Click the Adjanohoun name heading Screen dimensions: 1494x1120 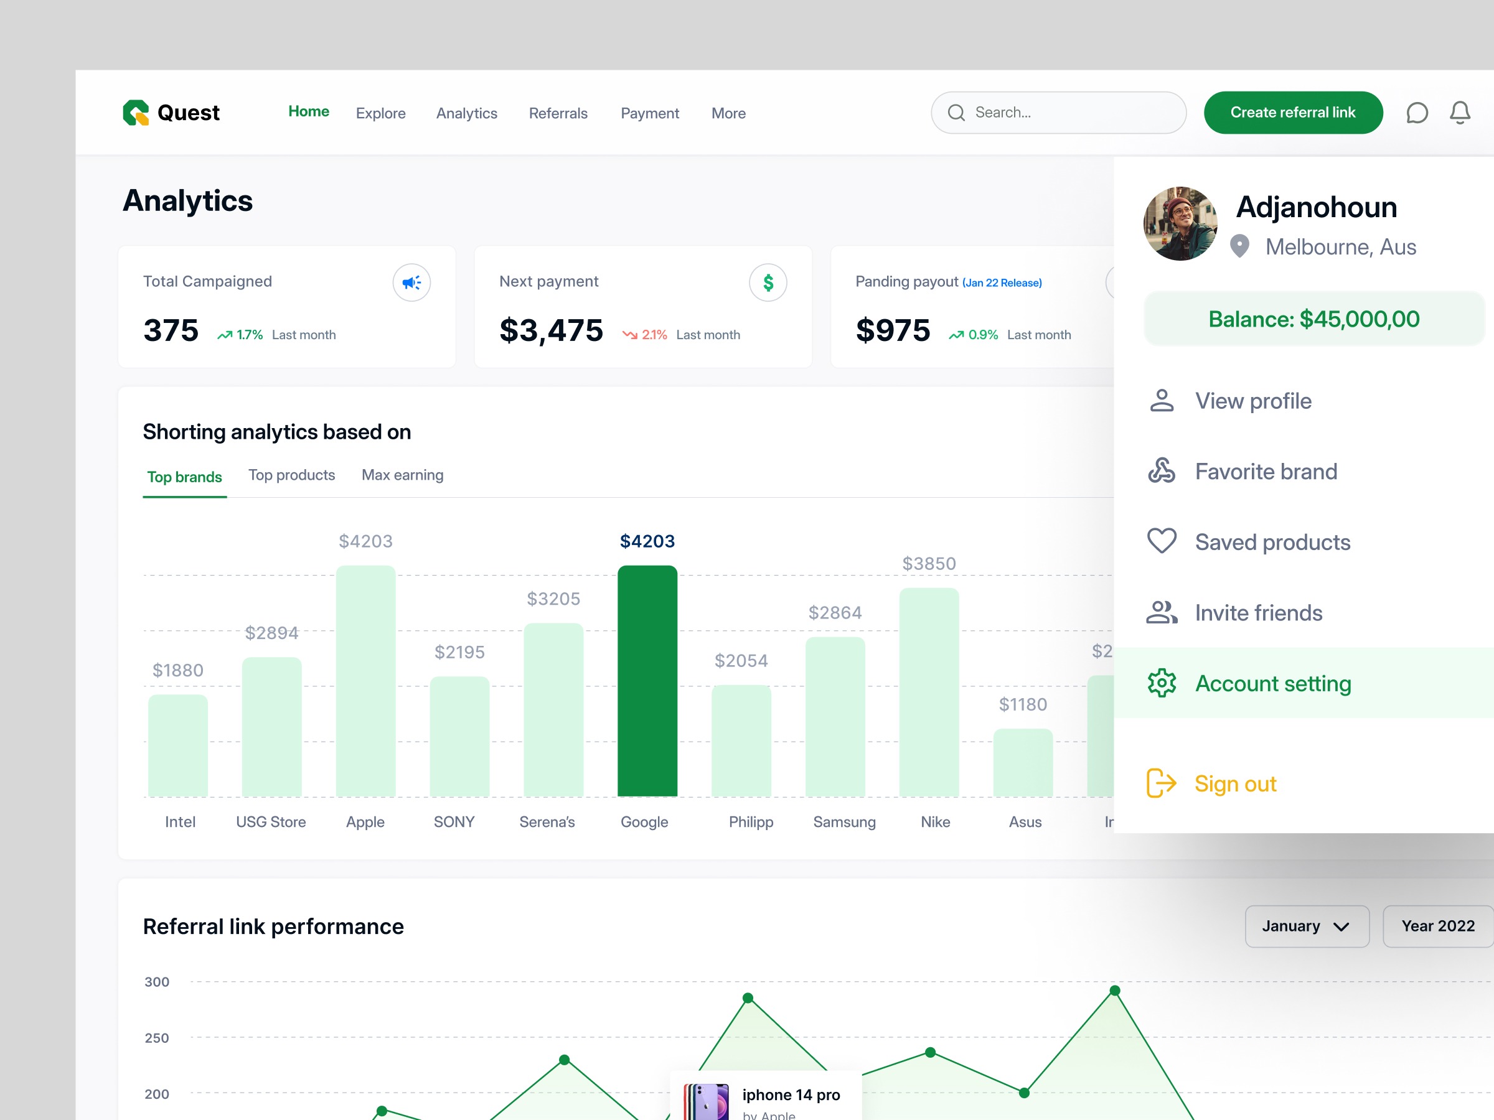1317,207
